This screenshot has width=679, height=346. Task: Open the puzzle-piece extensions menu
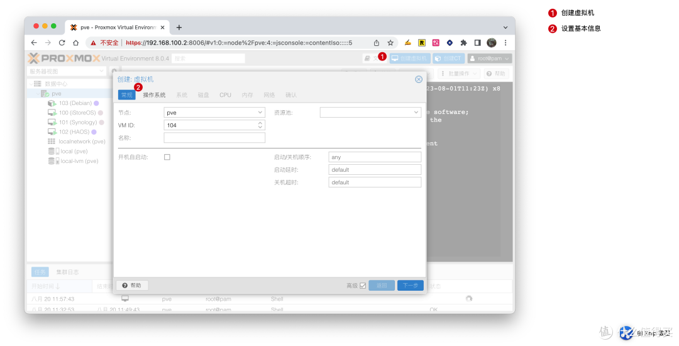point(463,42)
